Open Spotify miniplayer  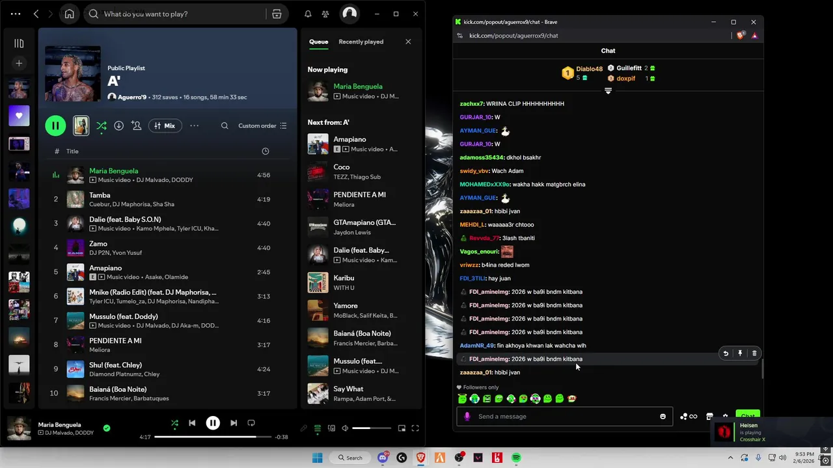click(402, 428)
